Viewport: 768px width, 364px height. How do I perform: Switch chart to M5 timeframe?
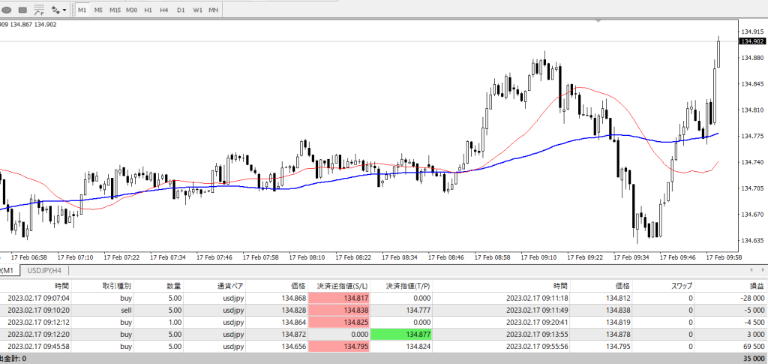pyautogui.click(x=98, y=11)
